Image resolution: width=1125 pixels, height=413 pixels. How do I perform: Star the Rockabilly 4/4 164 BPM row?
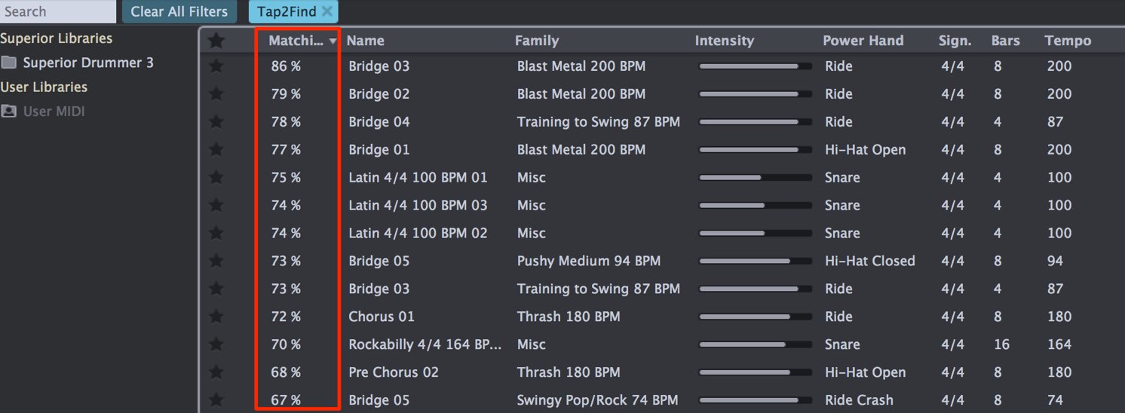pos(216,345)
